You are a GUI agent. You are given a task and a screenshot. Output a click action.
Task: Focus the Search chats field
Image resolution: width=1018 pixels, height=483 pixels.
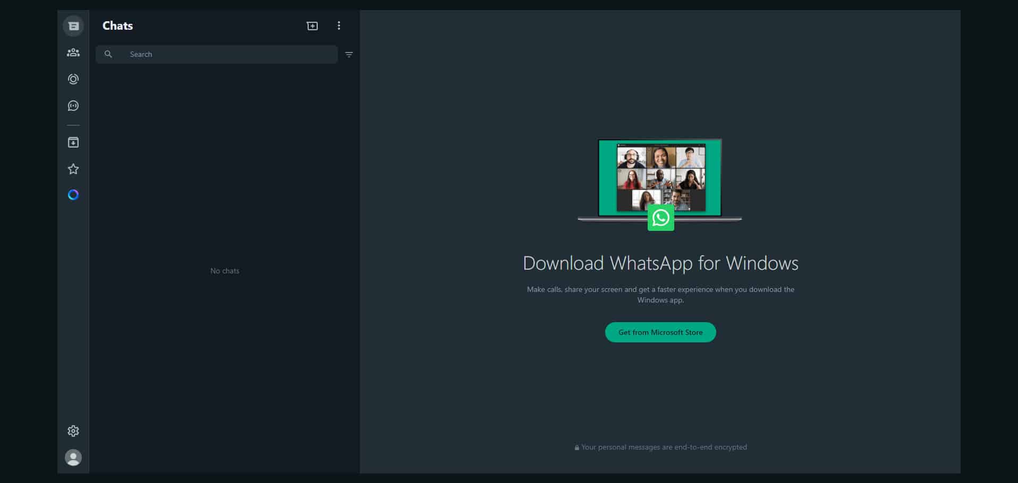tap(217, 54)
